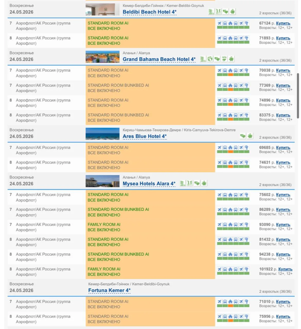Viewport: 301px width, 329px height.
Task: Click piggy bank icon for Mysea Hotels Alara
Action: [x=204, y=183]
